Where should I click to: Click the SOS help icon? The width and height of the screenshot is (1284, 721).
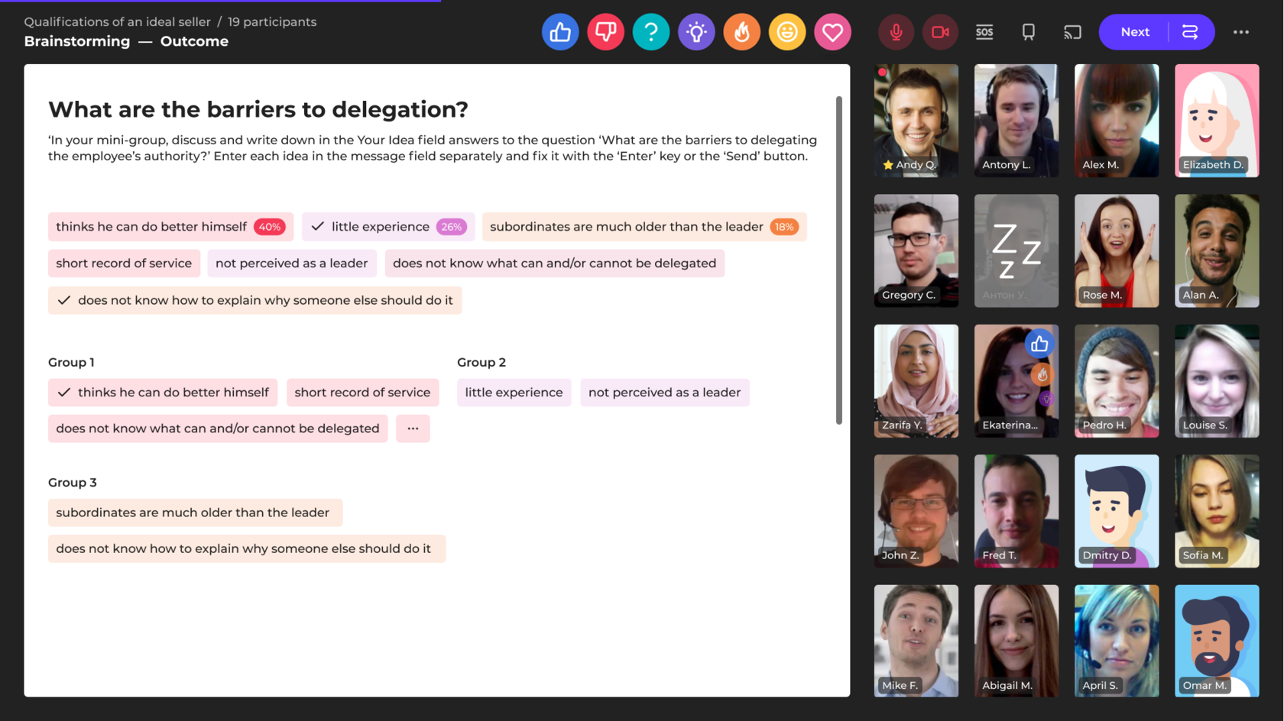984,32
